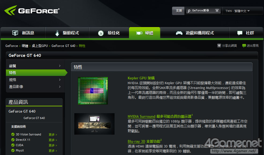
Task: Select the 特性 features sidebar item
Action: coord(36,73)
